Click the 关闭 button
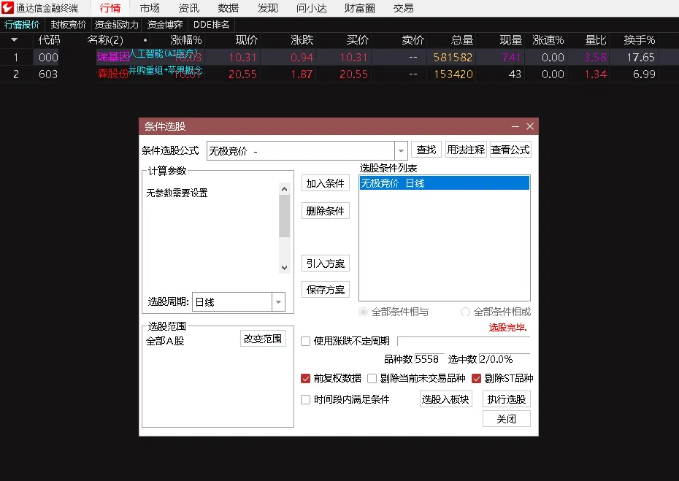This screenshot has width=679, height=481. click(507, 419)
